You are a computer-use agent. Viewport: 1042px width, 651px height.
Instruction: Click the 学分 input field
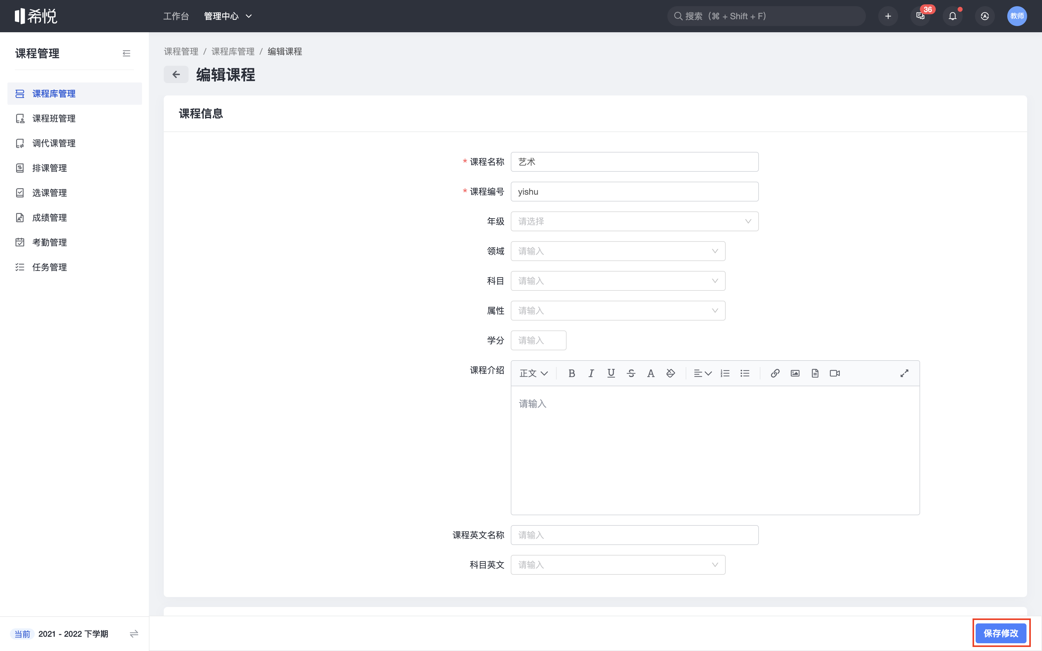538,340
